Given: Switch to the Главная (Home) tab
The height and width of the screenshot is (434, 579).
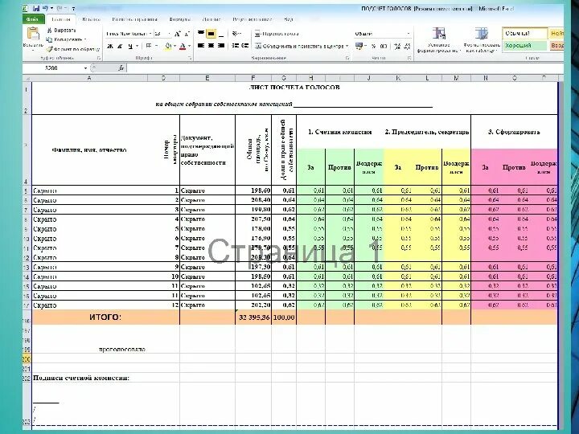Looking at the screenshot, I should [61, 19].
